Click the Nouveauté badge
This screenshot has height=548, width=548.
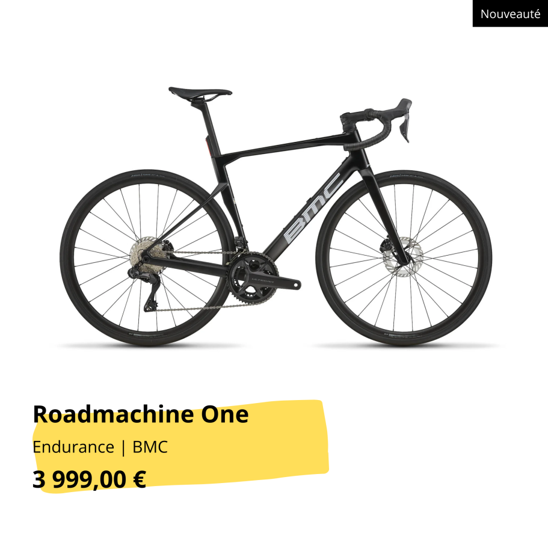coord(510,13)
